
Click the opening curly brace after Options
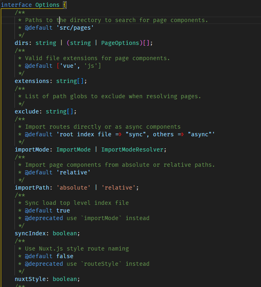tap(65, 5)
